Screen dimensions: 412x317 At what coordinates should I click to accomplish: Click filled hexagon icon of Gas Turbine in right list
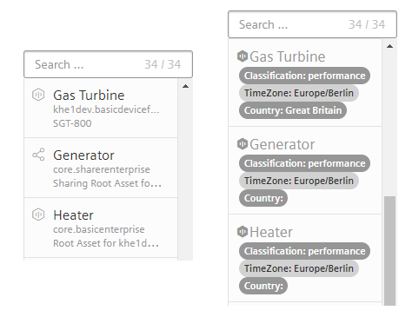(x=243, y=56)
